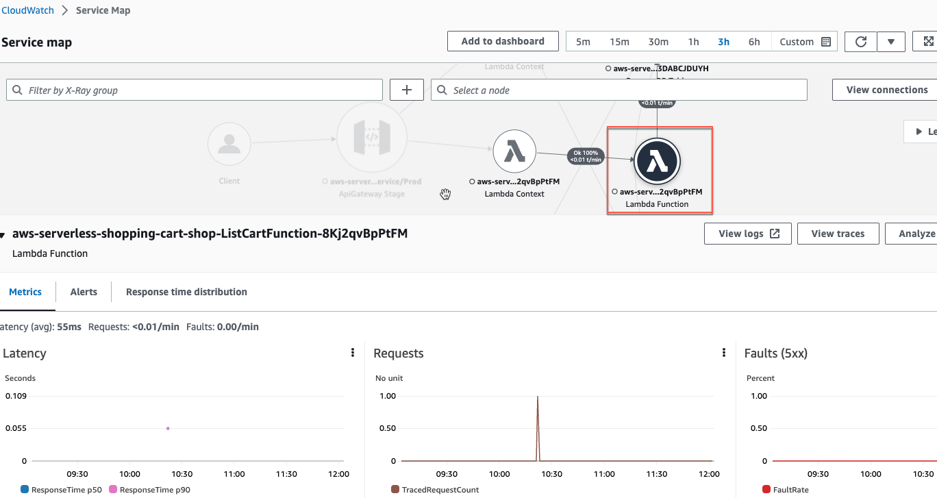Click the View connections button
937x498 pixels.
pyautogui.click(x=886, y=90)
